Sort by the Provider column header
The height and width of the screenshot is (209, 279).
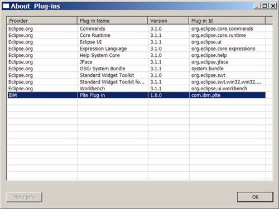(x=42, y=21)
